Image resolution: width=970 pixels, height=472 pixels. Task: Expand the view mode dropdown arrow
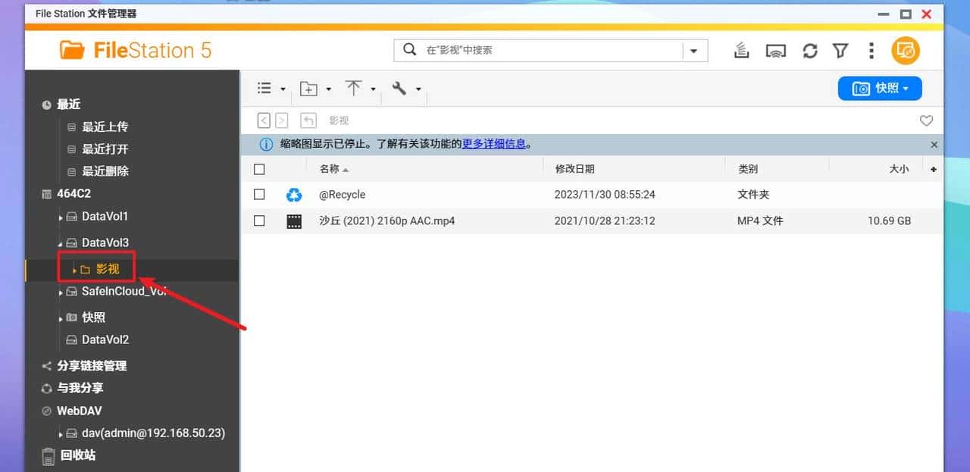(283, 89)
